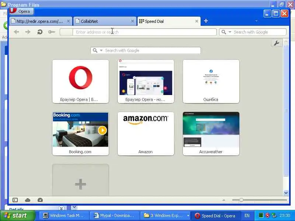Click the 23:30 clock in tray
The image size is (295, 221).
(285, 215)
